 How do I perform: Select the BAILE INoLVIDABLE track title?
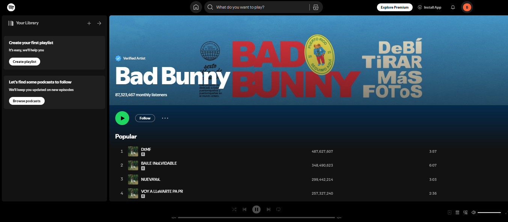[159, 163]
